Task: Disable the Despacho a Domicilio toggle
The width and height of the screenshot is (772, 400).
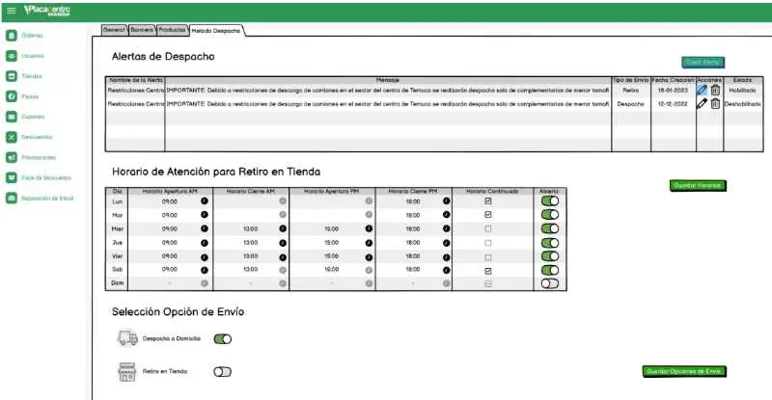Action: click(223, 338)
